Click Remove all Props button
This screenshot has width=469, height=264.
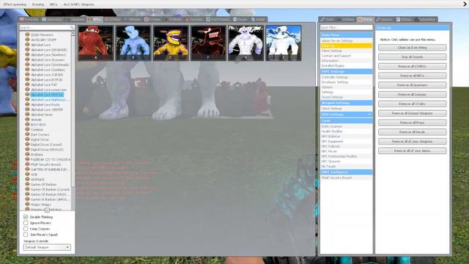click(412, 122)
